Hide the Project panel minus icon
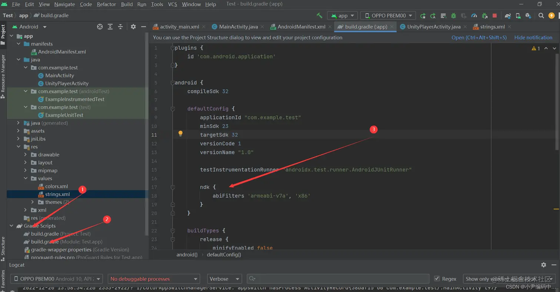The image size is (560, 292). (x=144, y=27)
